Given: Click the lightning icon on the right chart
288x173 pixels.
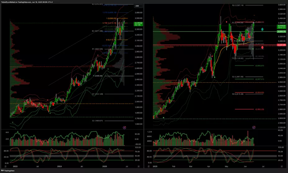Looking at the screenshot, I should point(254,127).
